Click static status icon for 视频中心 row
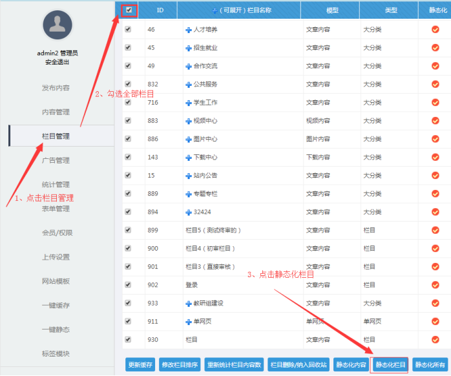 [435, 121]
